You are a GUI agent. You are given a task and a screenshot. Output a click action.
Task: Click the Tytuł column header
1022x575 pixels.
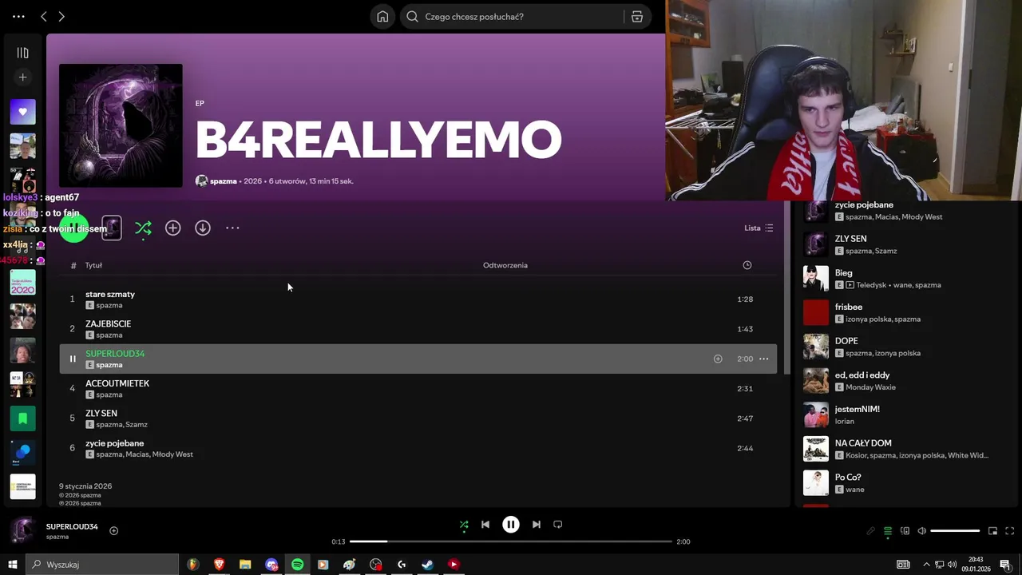93,265
